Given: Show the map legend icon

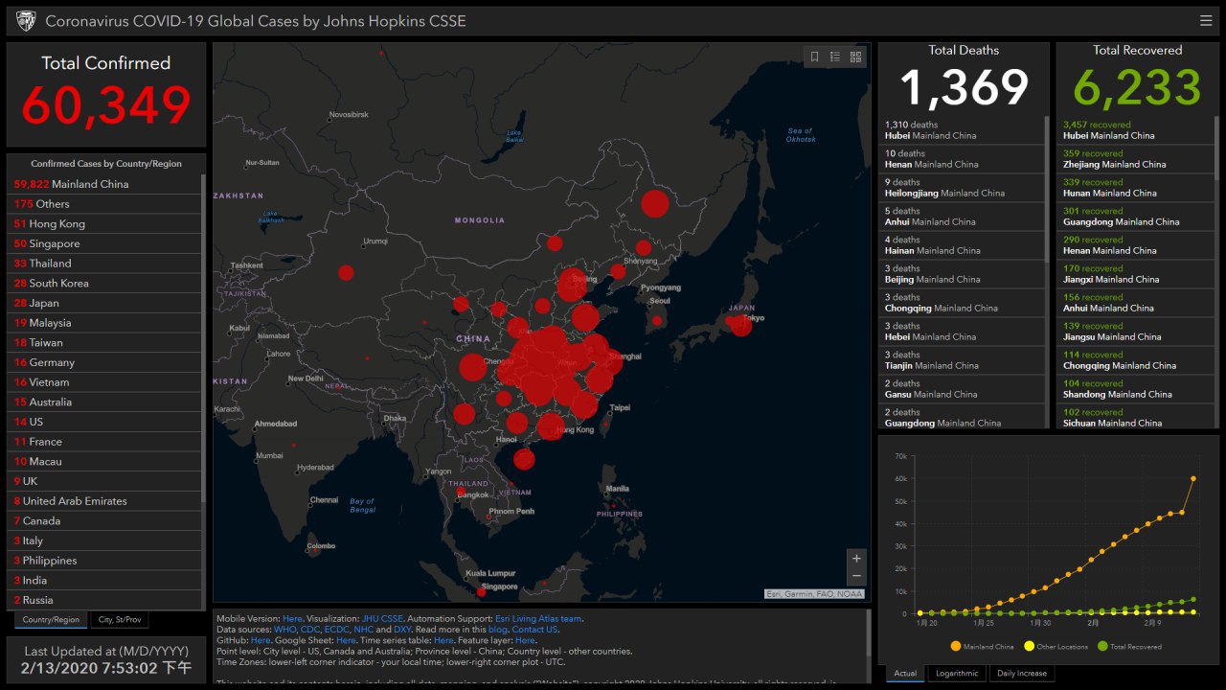Looking at the screenshot, I should click(835, 57).
